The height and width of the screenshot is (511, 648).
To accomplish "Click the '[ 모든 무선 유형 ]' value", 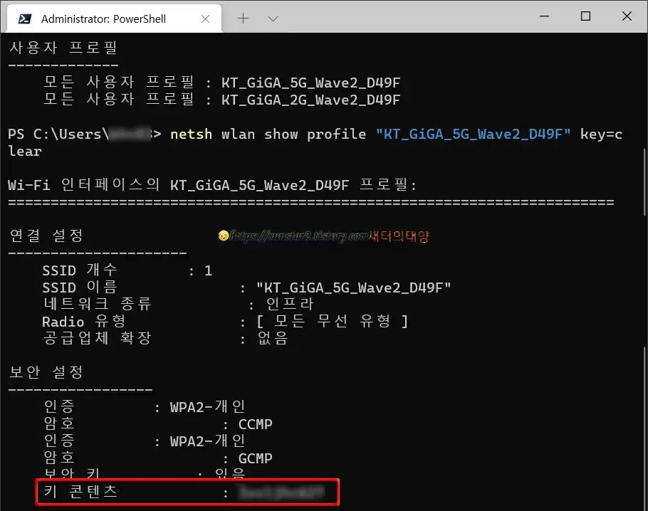I will [333, 322].
